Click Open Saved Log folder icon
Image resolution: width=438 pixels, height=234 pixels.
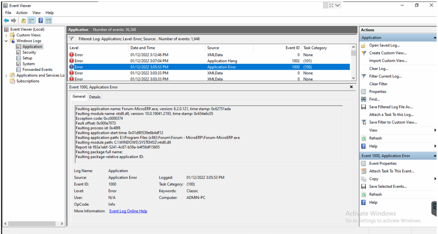pos(363,45)
